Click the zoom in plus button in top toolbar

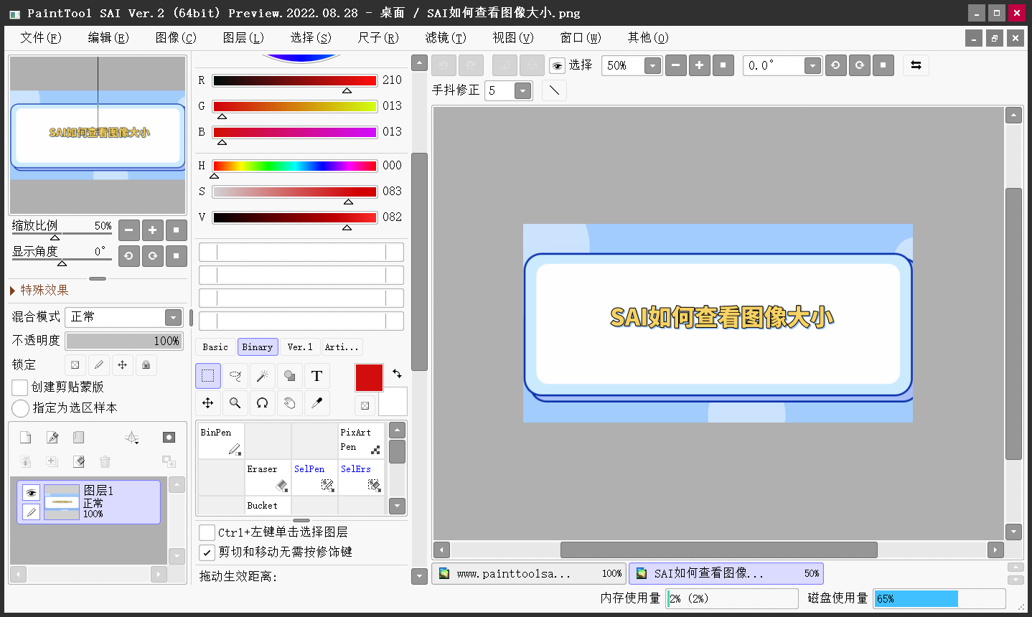click(699, 65)
